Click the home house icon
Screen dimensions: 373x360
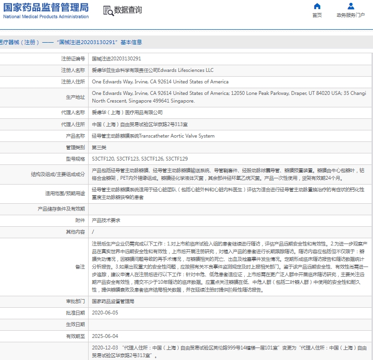317,6
